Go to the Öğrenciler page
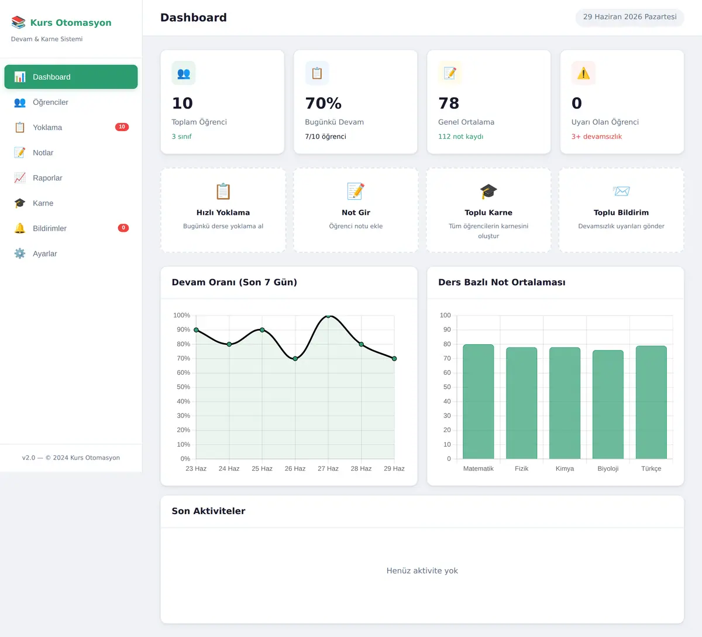 (71, 102)
